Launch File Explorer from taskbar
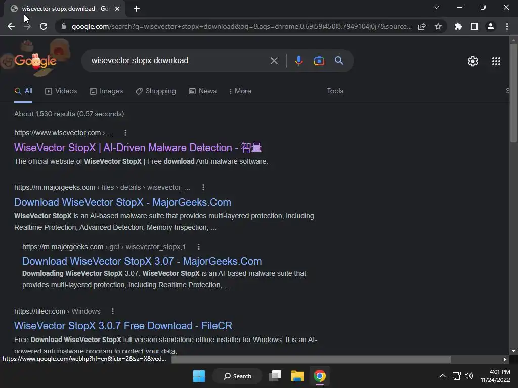This screenshot has height=388, width=518. (x=297, y=376)
